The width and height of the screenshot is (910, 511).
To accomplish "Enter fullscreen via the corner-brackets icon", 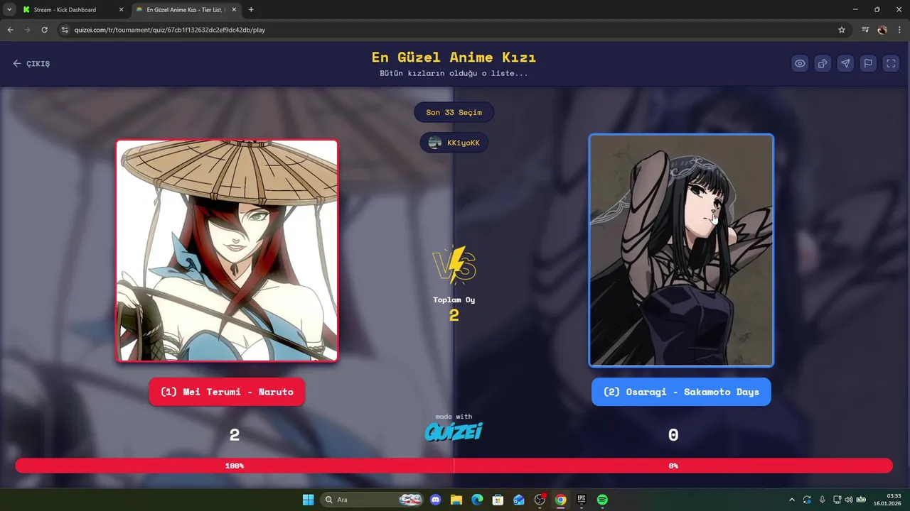I will [891, 63].
